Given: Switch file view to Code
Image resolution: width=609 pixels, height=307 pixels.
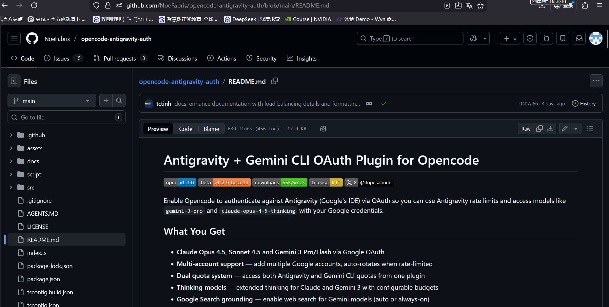Looking at the screenshot, I should (186, 129).
